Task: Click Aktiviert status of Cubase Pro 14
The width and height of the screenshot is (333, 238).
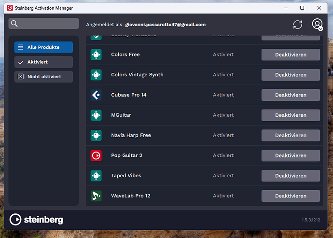Action: (223, 95)
